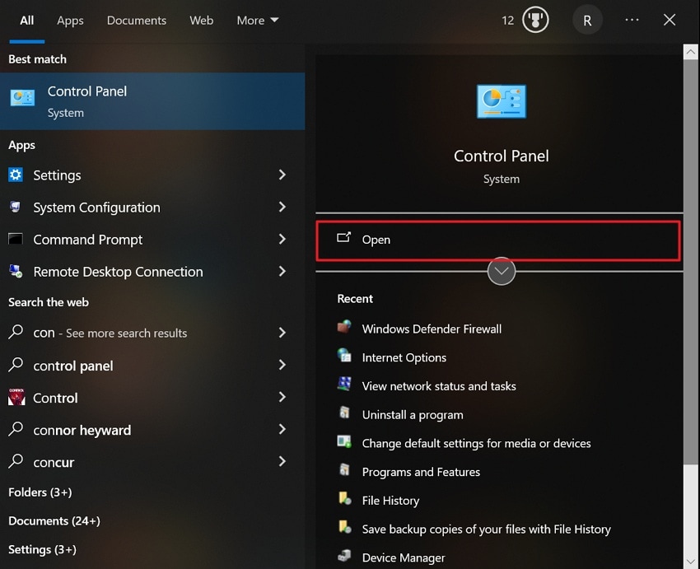This screenshot has width=700, height=569.
Task: Open 'View network status and tasks'
Action: 439,386
